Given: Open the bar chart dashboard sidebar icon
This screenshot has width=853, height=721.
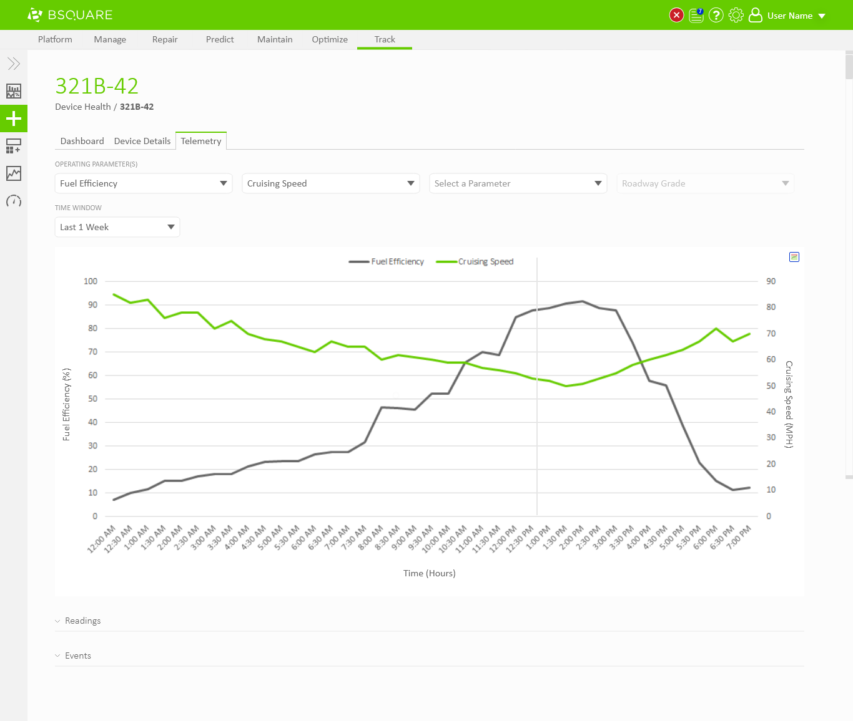Looking at the screenshot, I should click(x=14, y=91).
